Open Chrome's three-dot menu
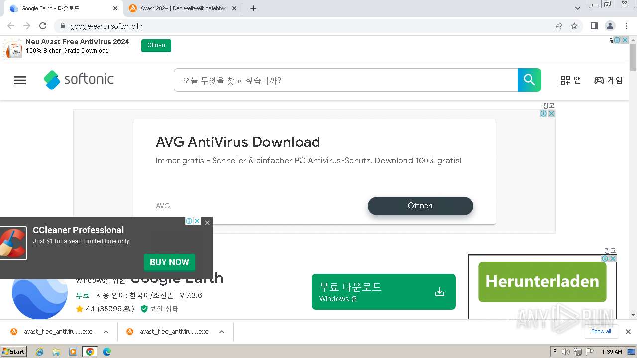 (x=626, y=26)
